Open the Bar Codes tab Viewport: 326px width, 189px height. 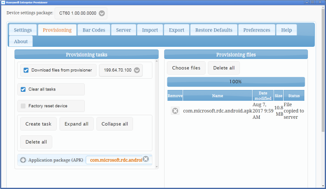[x=94, y=30]
